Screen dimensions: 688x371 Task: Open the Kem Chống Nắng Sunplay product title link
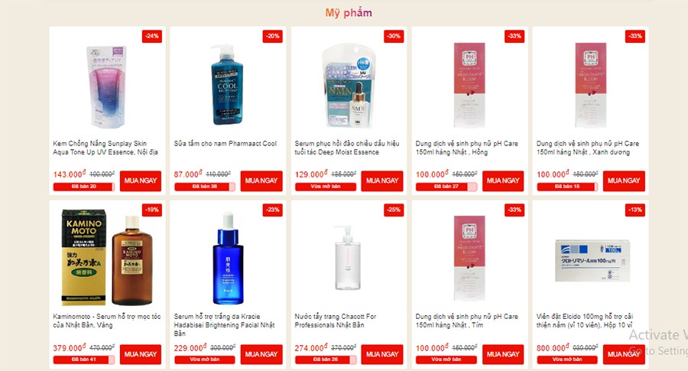pos(105,148)
